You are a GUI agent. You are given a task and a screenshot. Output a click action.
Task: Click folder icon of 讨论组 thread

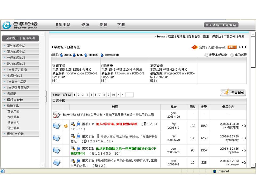coord(57,162)
